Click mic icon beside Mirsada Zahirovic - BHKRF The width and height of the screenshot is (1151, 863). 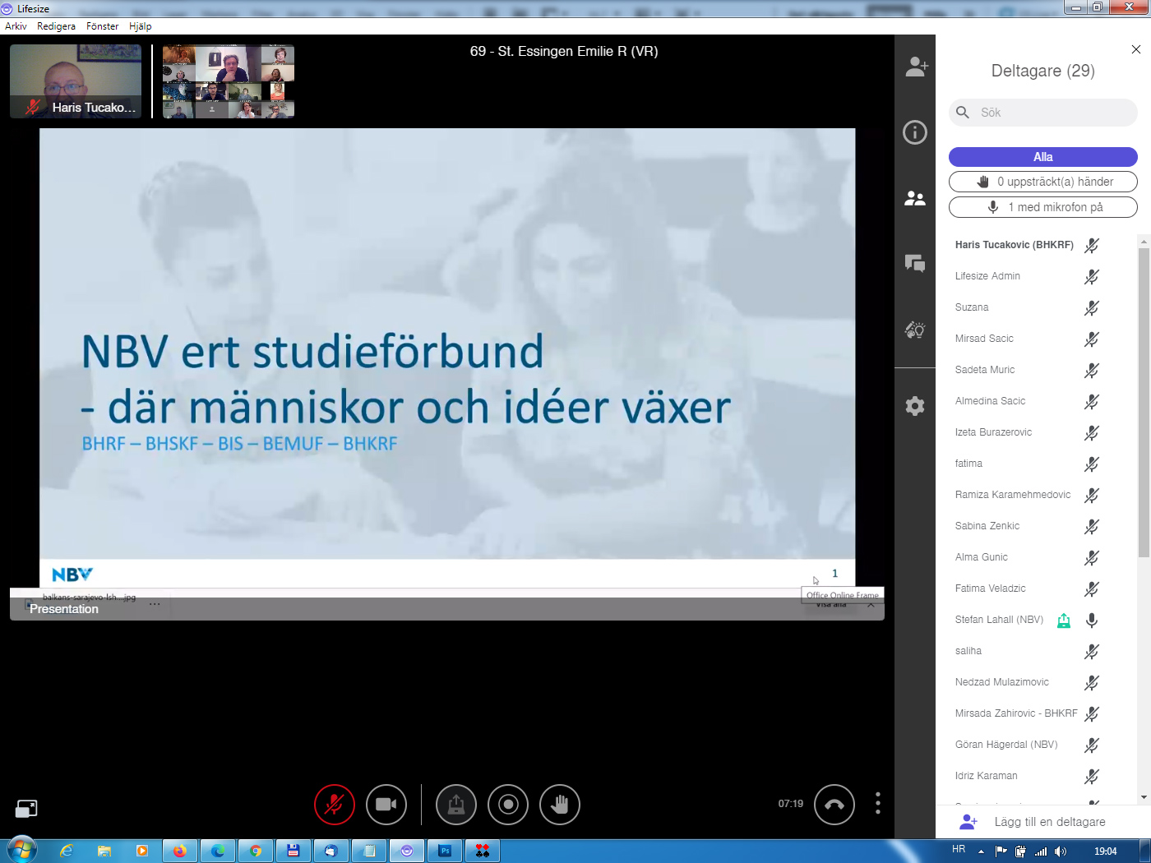(x=1092, y=713)
